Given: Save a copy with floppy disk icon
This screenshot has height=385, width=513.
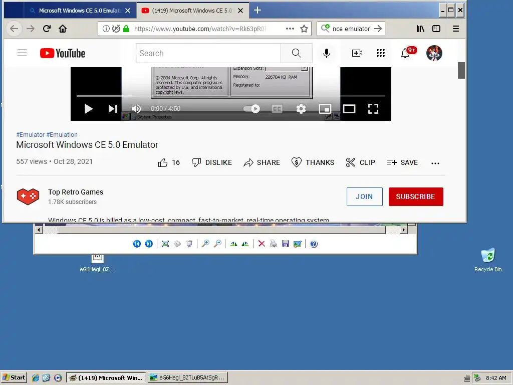Looking at the screenshot, I should point(285,244).
